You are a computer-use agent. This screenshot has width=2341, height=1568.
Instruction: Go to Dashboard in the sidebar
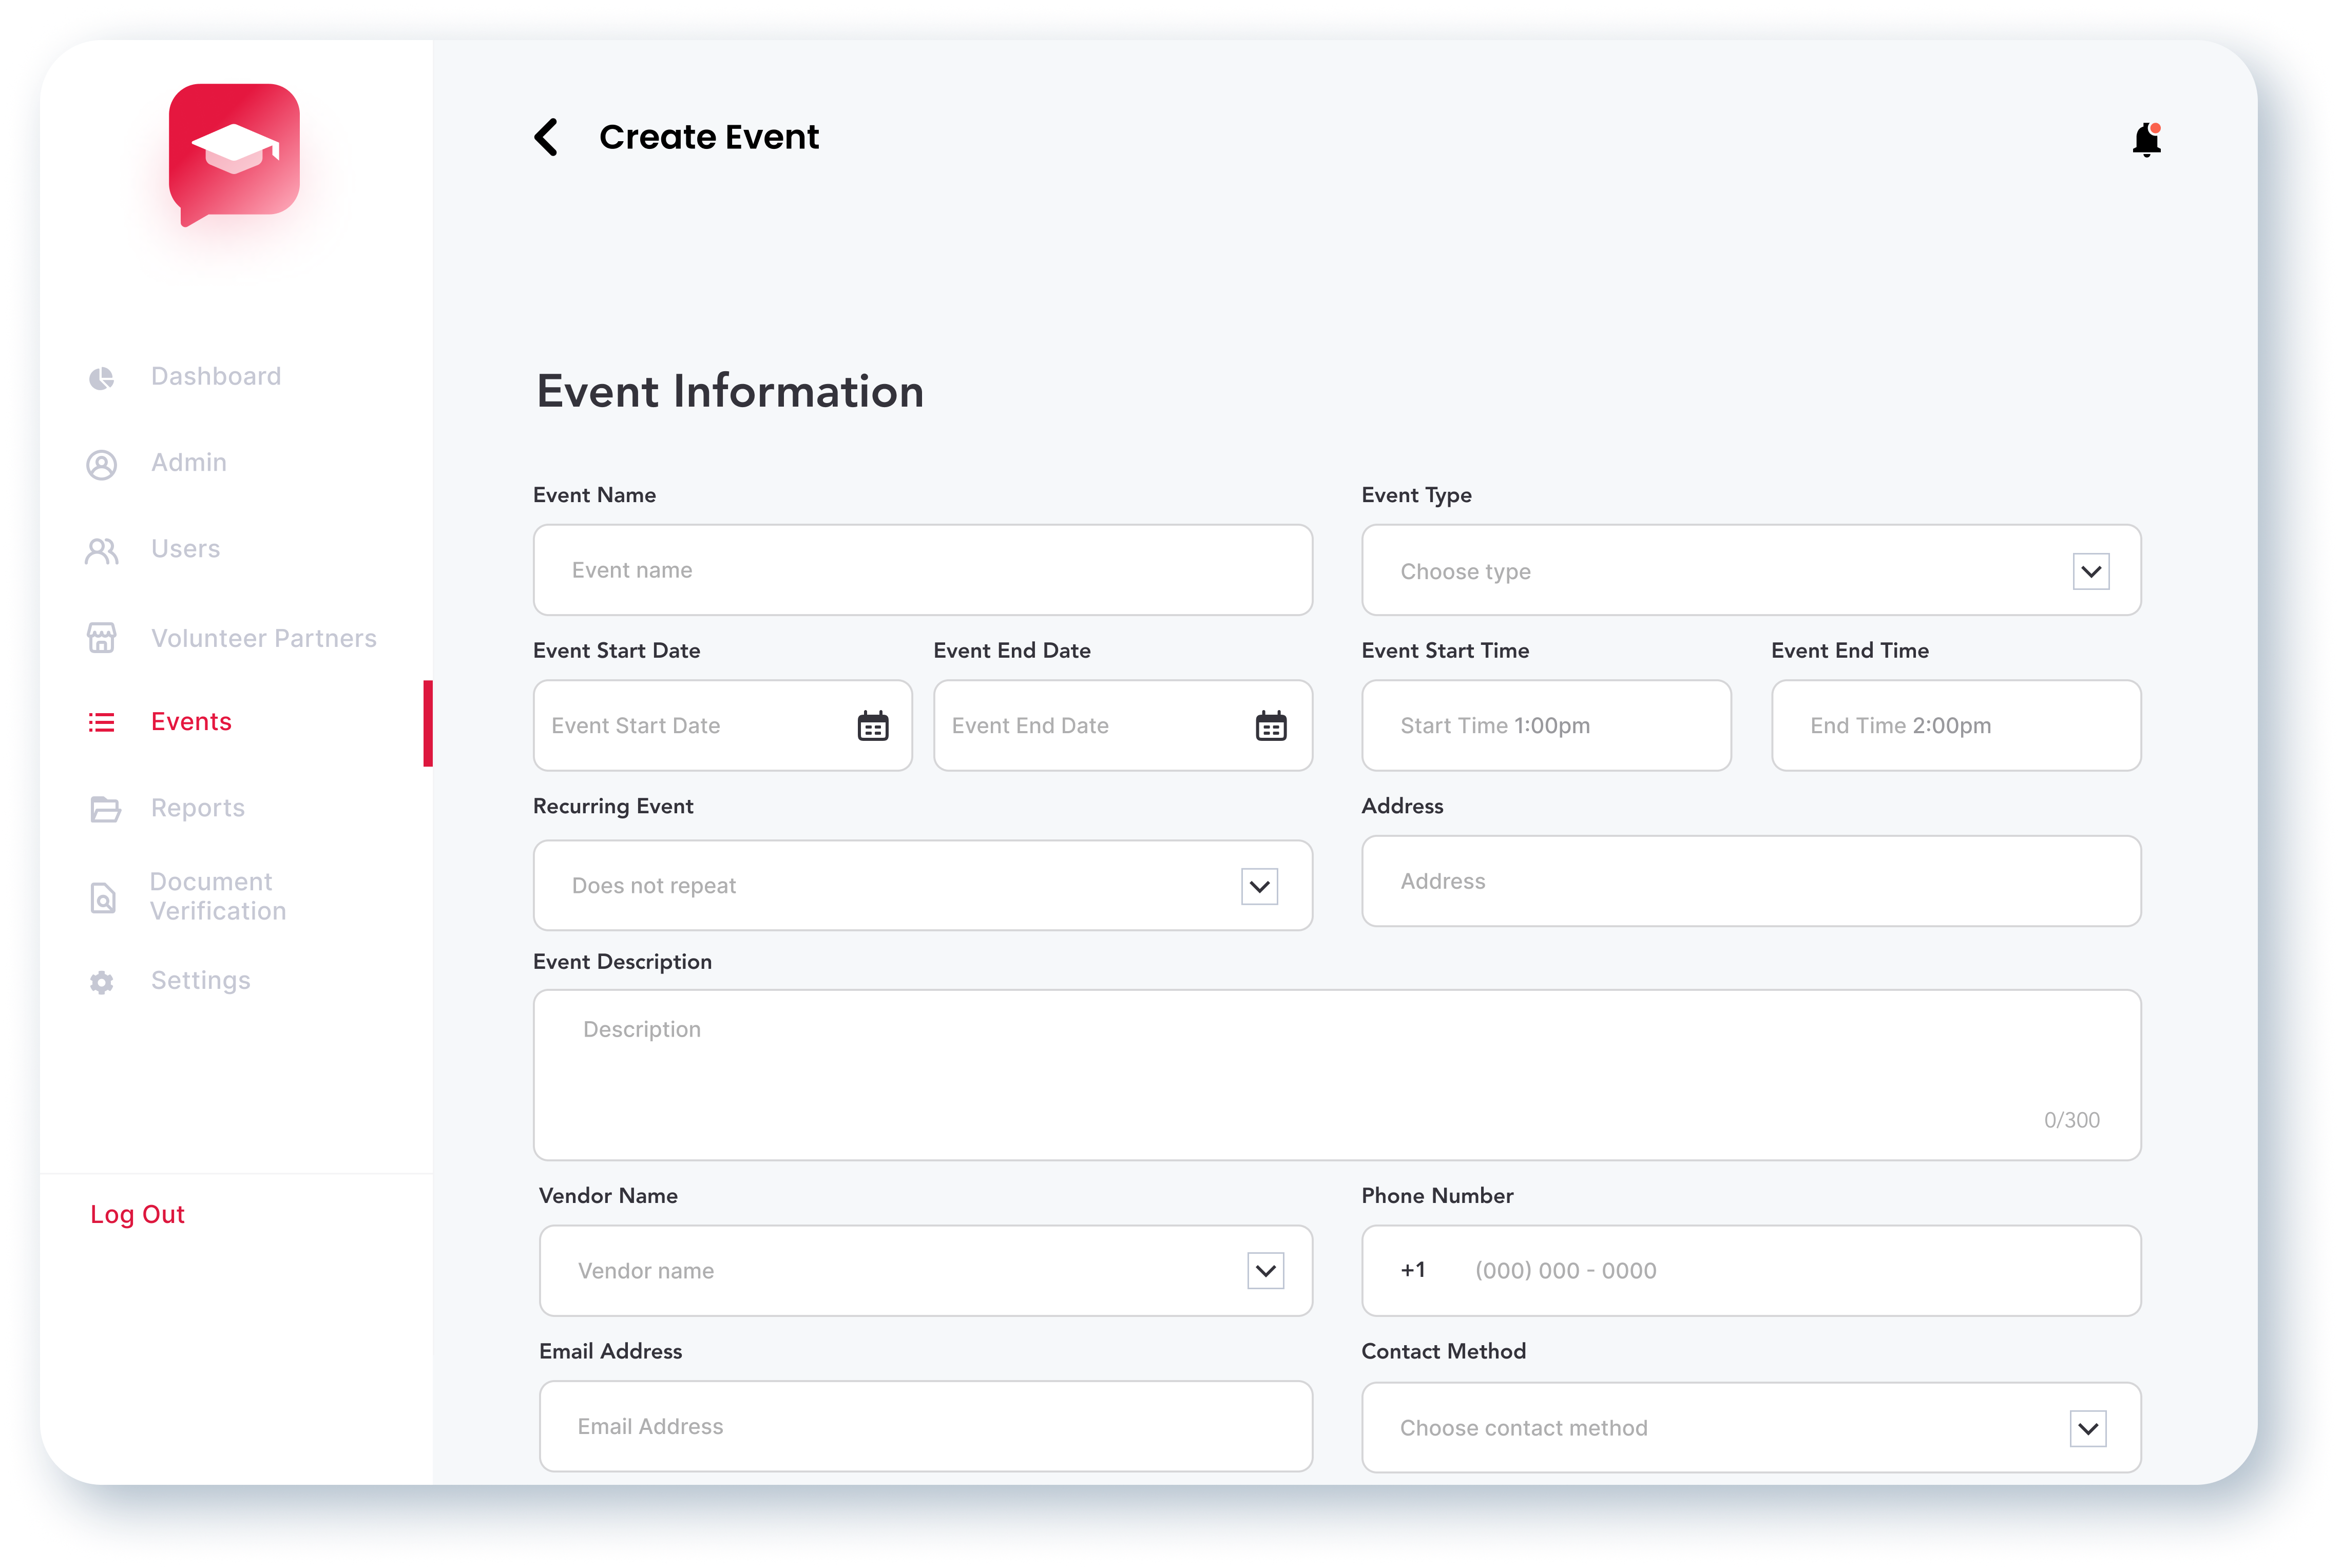click(x=216, y=377)
